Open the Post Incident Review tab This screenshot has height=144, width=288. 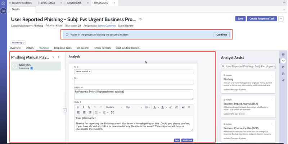127,48
